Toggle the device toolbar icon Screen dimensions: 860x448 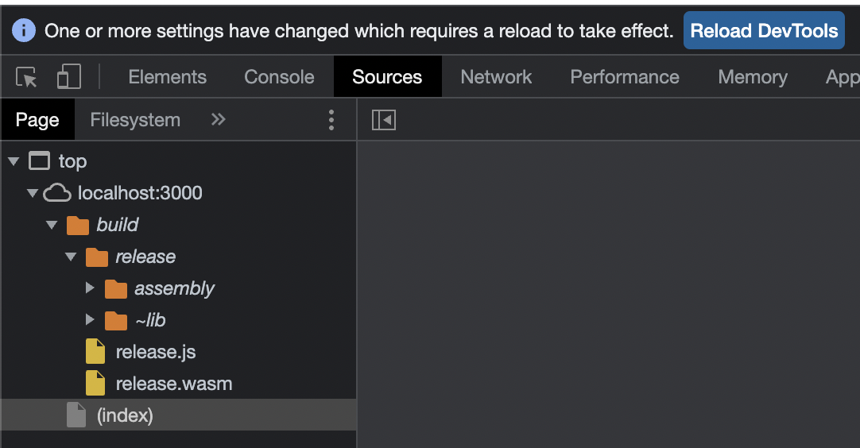tap(69, 77)
